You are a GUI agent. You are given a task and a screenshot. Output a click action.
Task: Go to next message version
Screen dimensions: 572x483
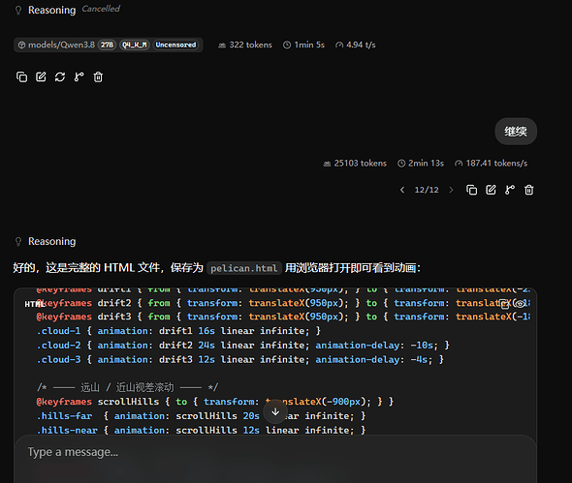pyautogui.click(x=451, y=190)
